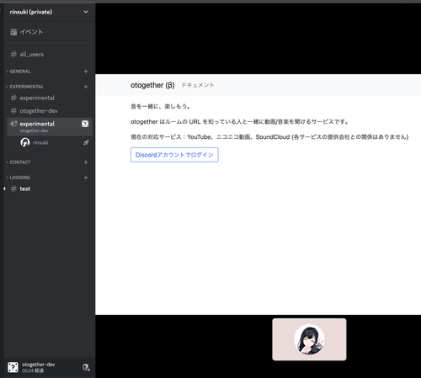The width and height of the screenshot is (421, 378).
Task: Leave the activity using the bottom panel icon
Action: 86,367
